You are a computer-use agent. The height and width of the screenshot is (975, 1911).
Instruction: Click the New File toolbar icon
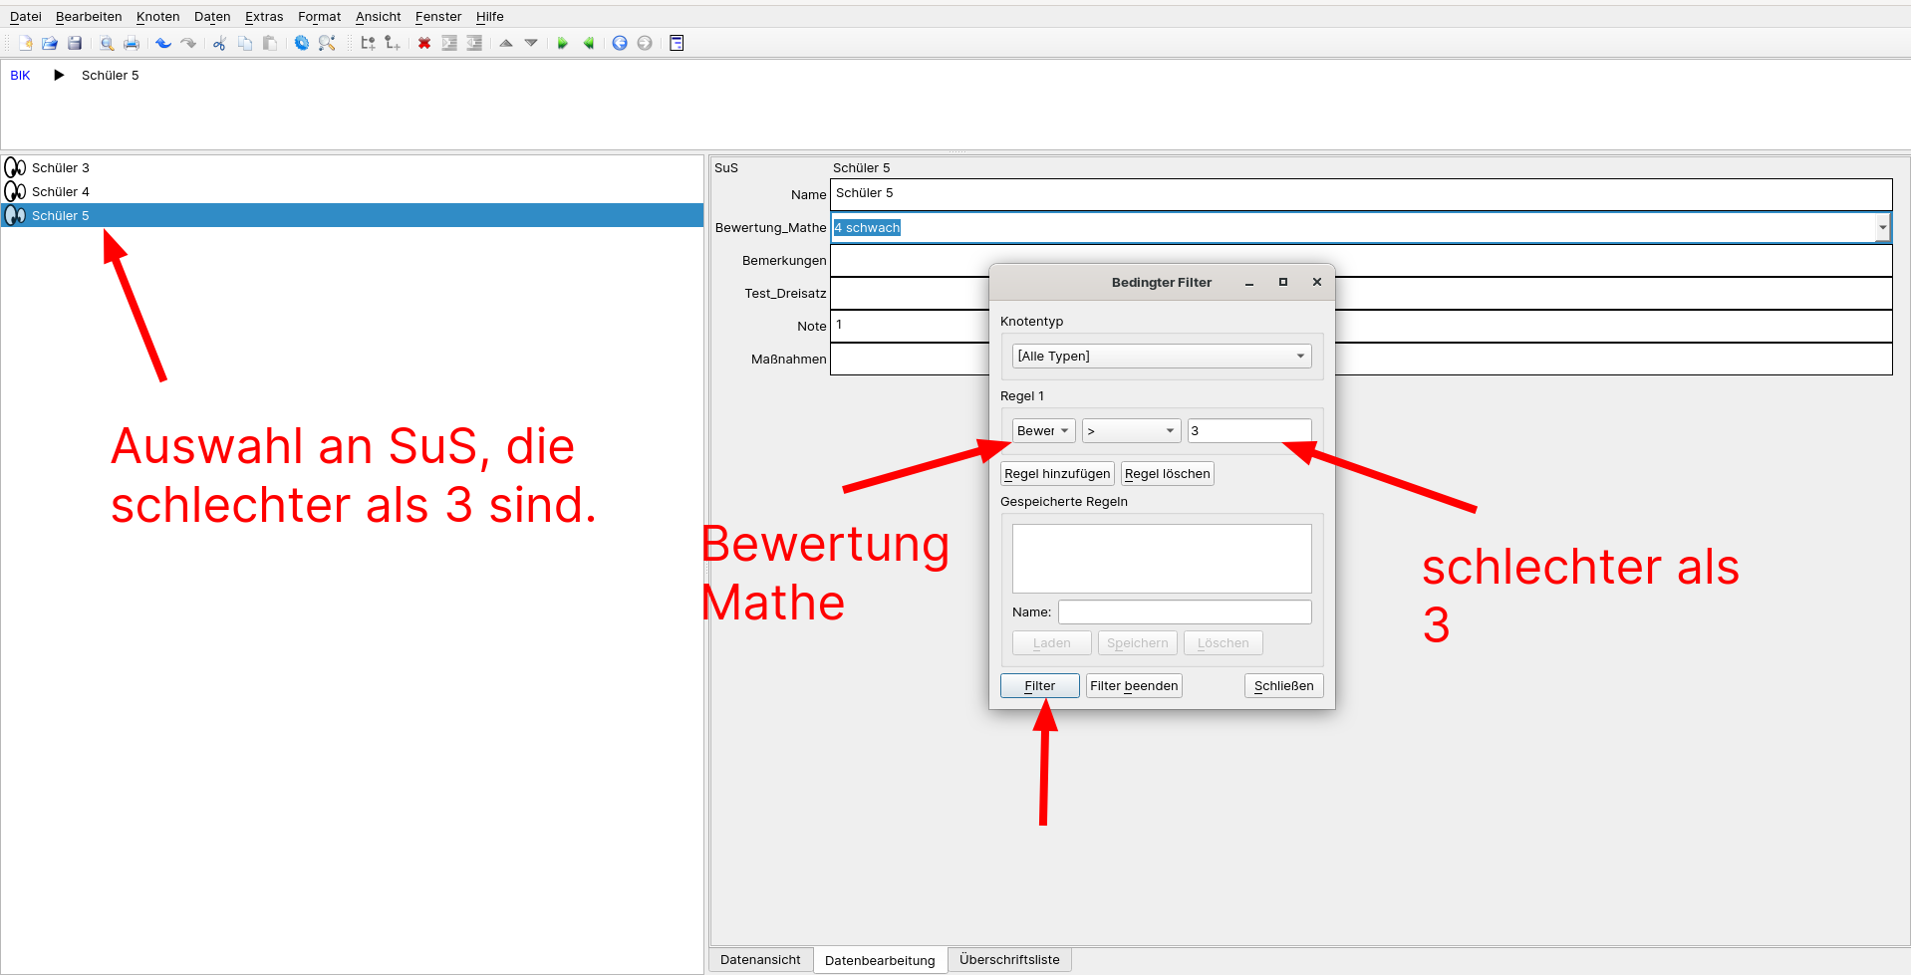(25, 43)
